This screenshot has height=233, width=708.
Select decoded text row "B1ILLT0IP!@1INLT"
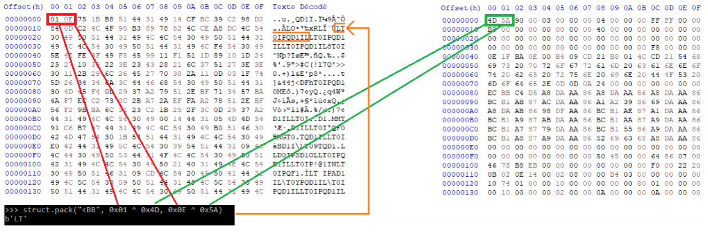[x=310, y=165]
